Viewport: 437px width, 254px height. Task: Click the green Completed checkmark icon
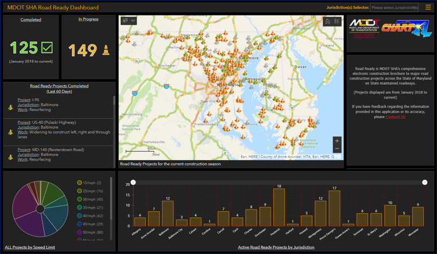pos(47,47)
